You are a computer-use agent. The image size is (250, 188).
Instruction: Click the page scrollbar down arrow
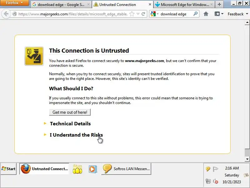pos(247,159)
